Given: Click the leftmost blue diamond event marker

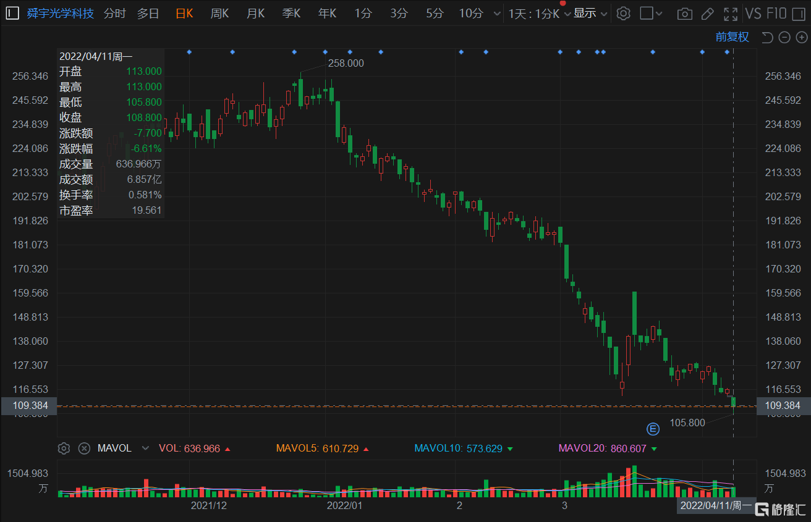Looking at the screenshot, I should pos(189,52).
